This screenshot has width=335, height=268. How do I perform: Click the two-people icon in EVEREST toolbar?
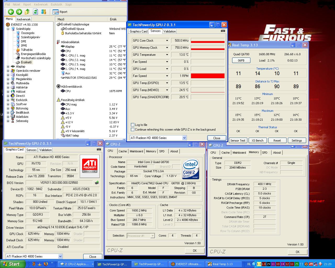coord(43,12)
